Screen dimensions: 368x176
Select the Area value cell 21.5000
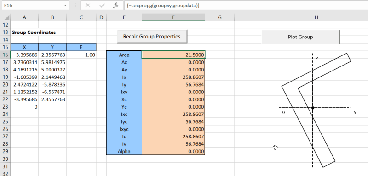(x=173, y=55)
